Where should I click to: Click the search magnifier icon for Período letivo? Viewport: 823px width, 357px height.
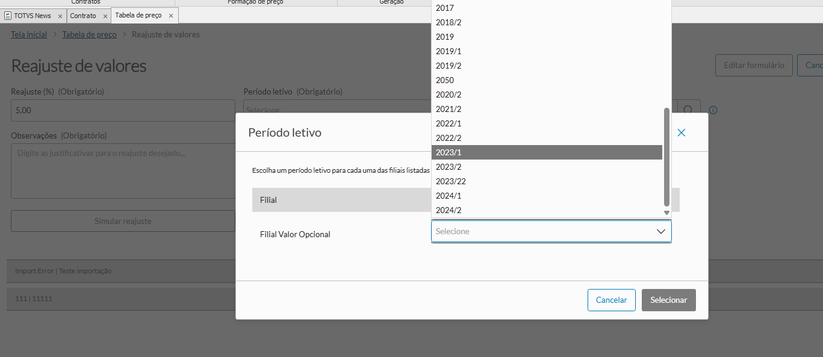(x=689, y=110)
